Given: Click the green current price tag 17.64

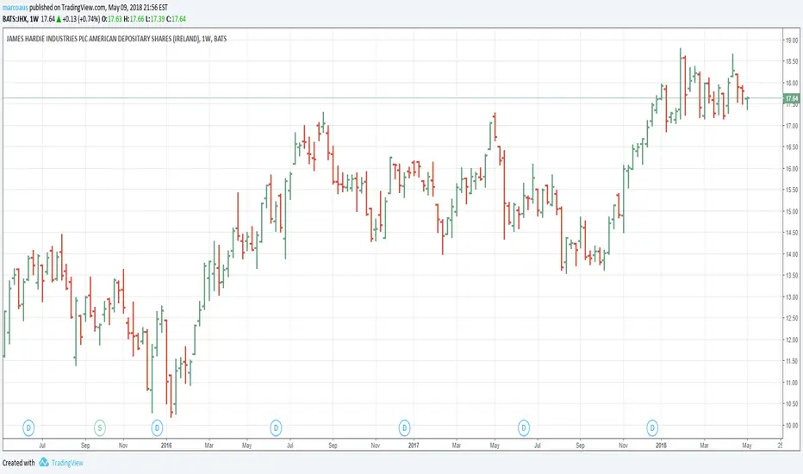Looking at the screenshot, I should coord(792,98).
